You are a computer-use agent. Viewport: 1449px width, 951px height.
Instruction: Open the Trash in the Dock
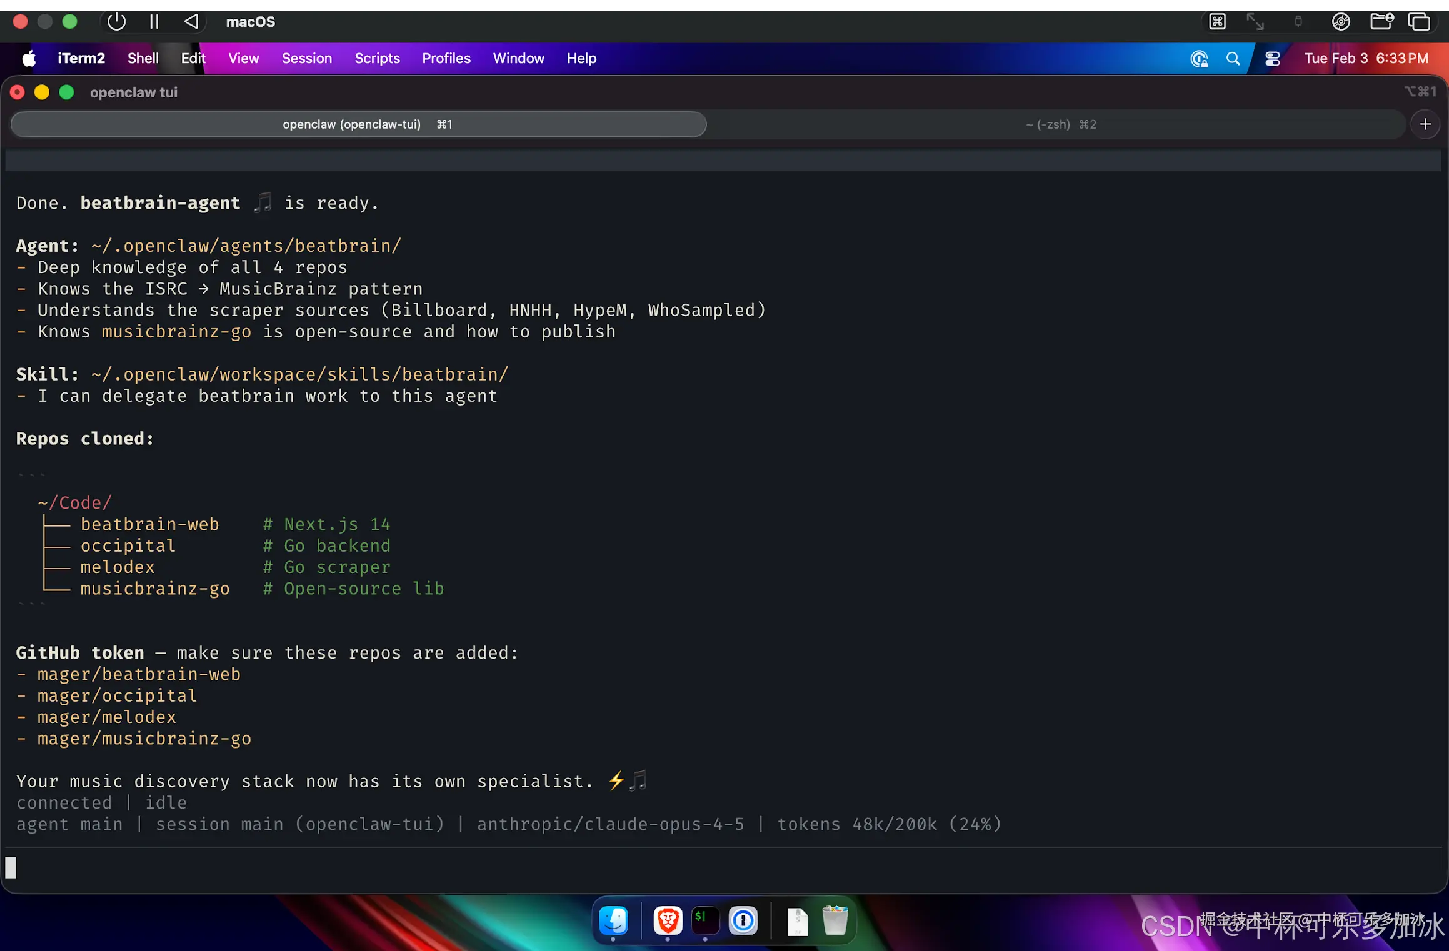[835, 920]
